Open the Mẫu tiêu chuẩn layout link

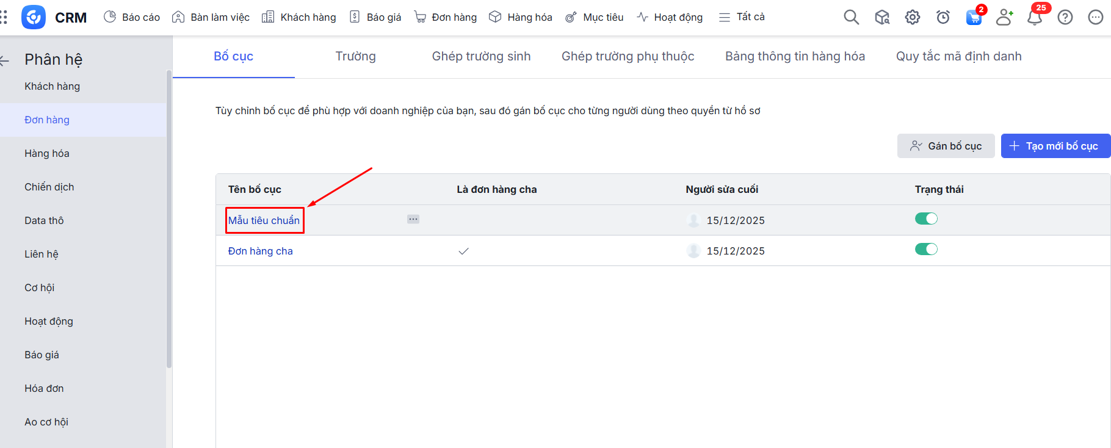[264, 220]
